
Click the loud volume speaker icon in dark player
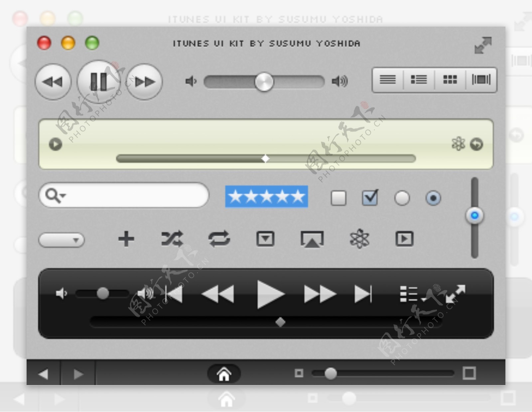[x=145, y=293]
